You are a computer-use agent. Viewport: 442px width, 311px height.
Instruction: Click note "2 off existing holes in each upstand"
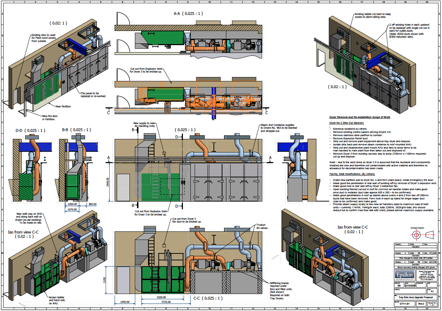(410, 31)
